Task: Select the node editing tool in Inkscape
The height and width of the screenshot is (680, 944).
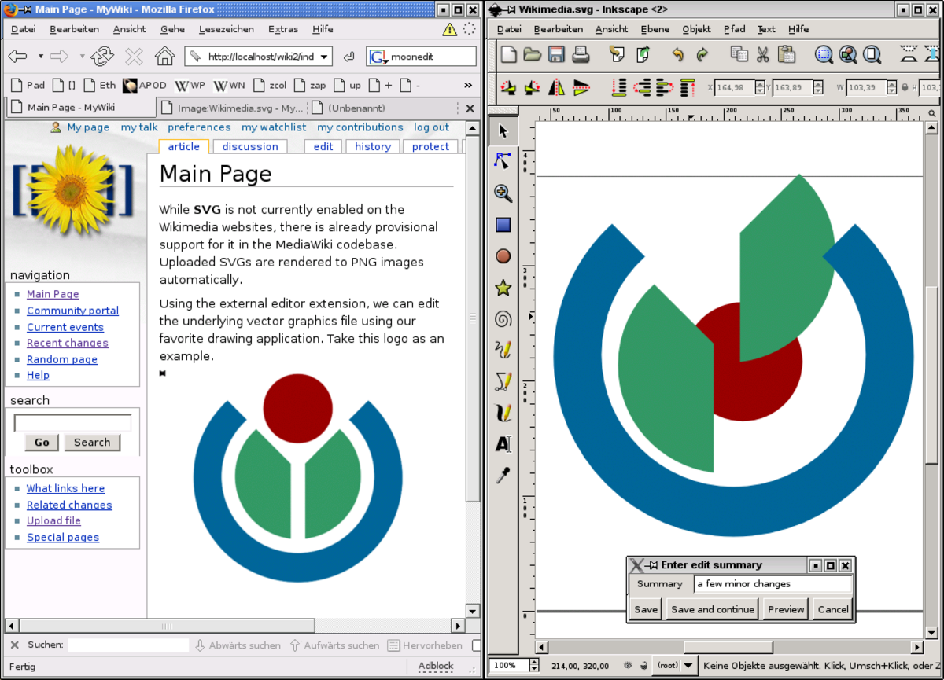Action: click(503, 161)
